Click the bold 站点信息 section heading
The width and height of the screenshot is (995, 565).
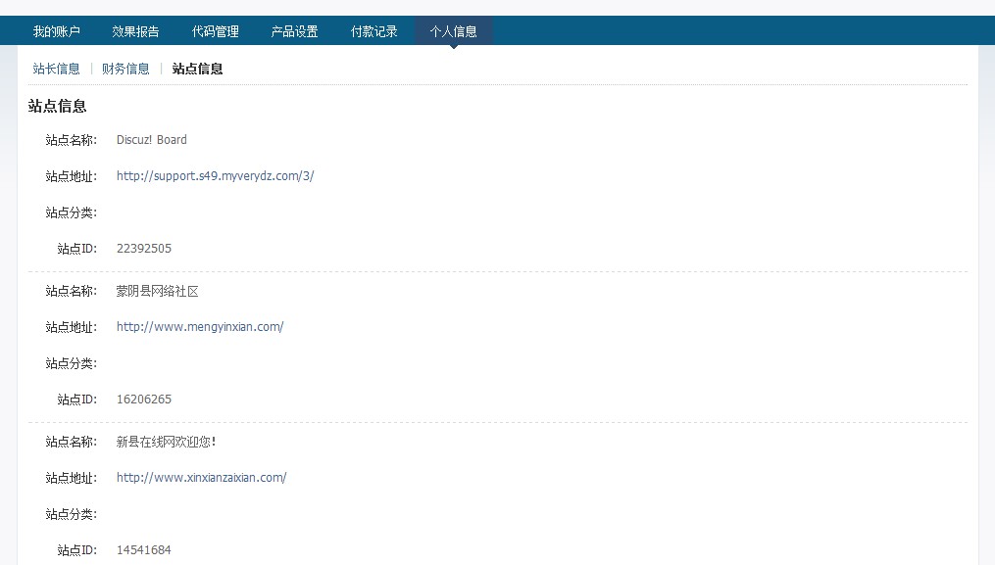(57, 106)
